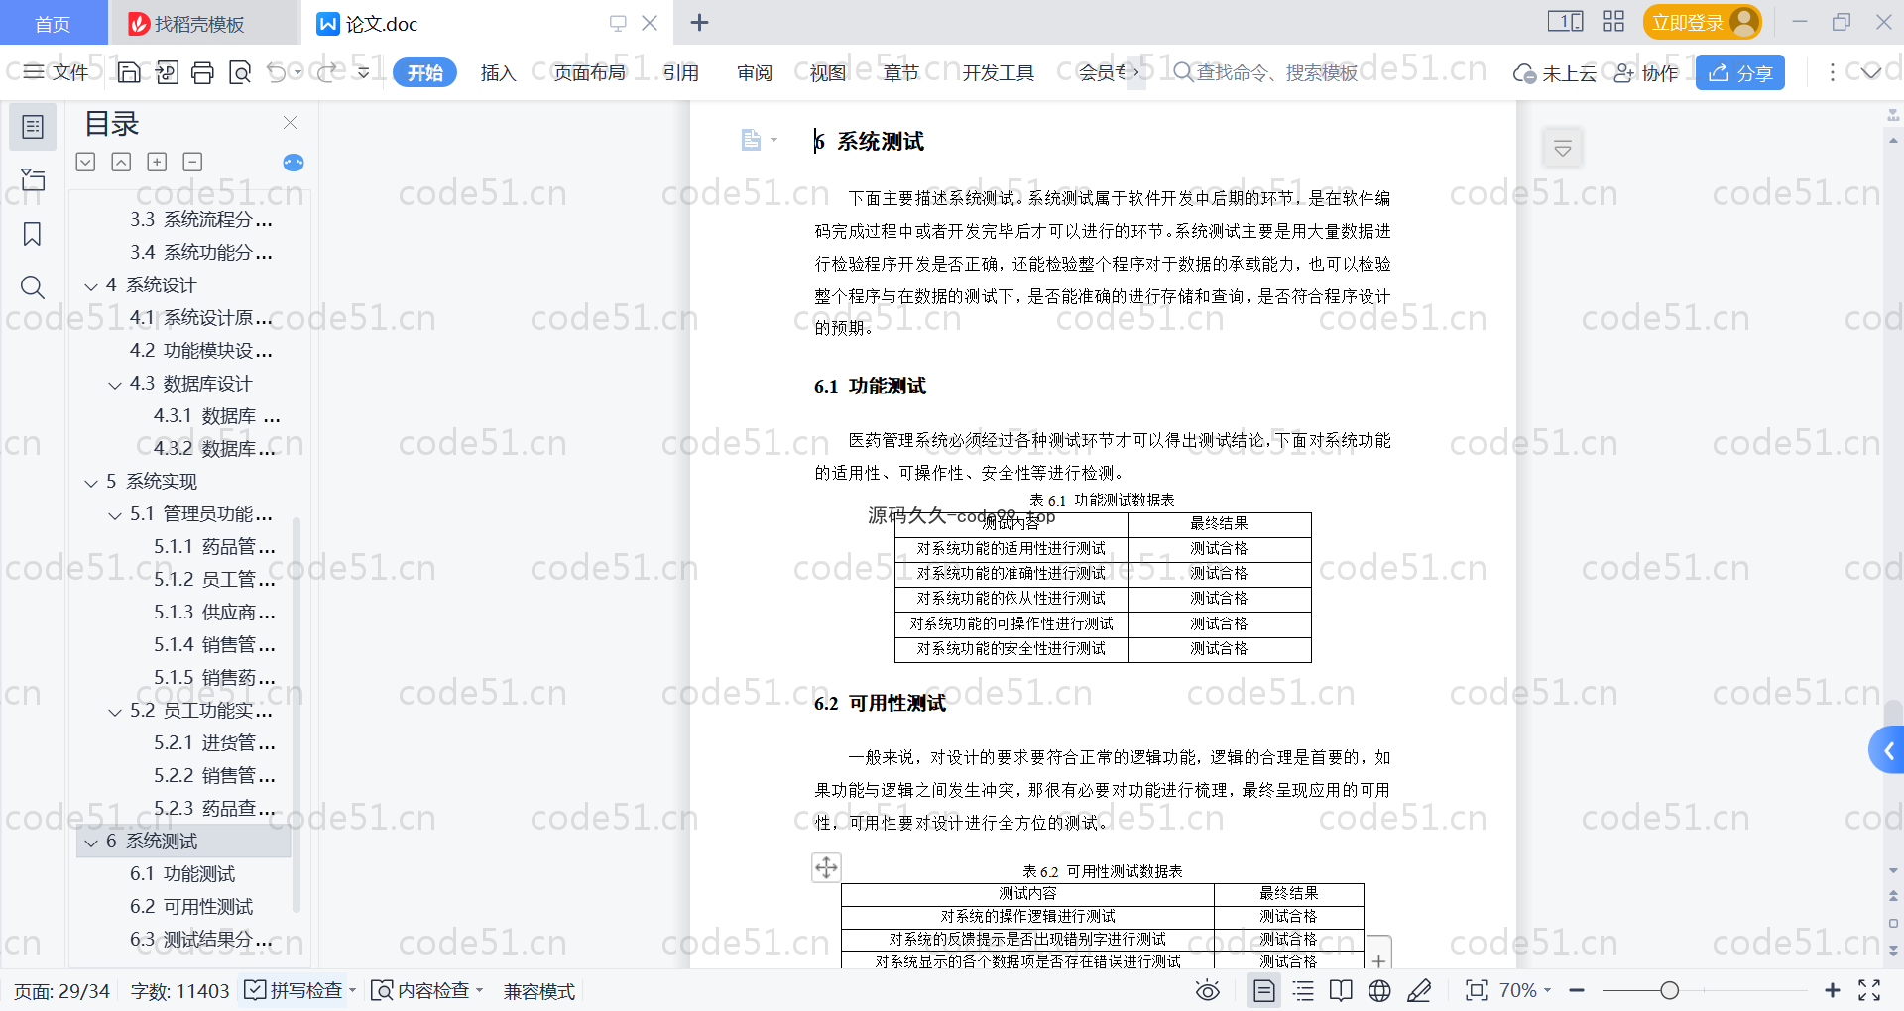Click the raise-heading-level plus icon under 目录

(x=157, y=162)
